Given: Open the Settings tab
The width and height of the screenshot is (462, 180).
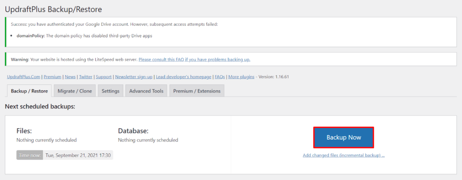Looking at the screenshot, I should pyautogui.click(x=111, y=91).
